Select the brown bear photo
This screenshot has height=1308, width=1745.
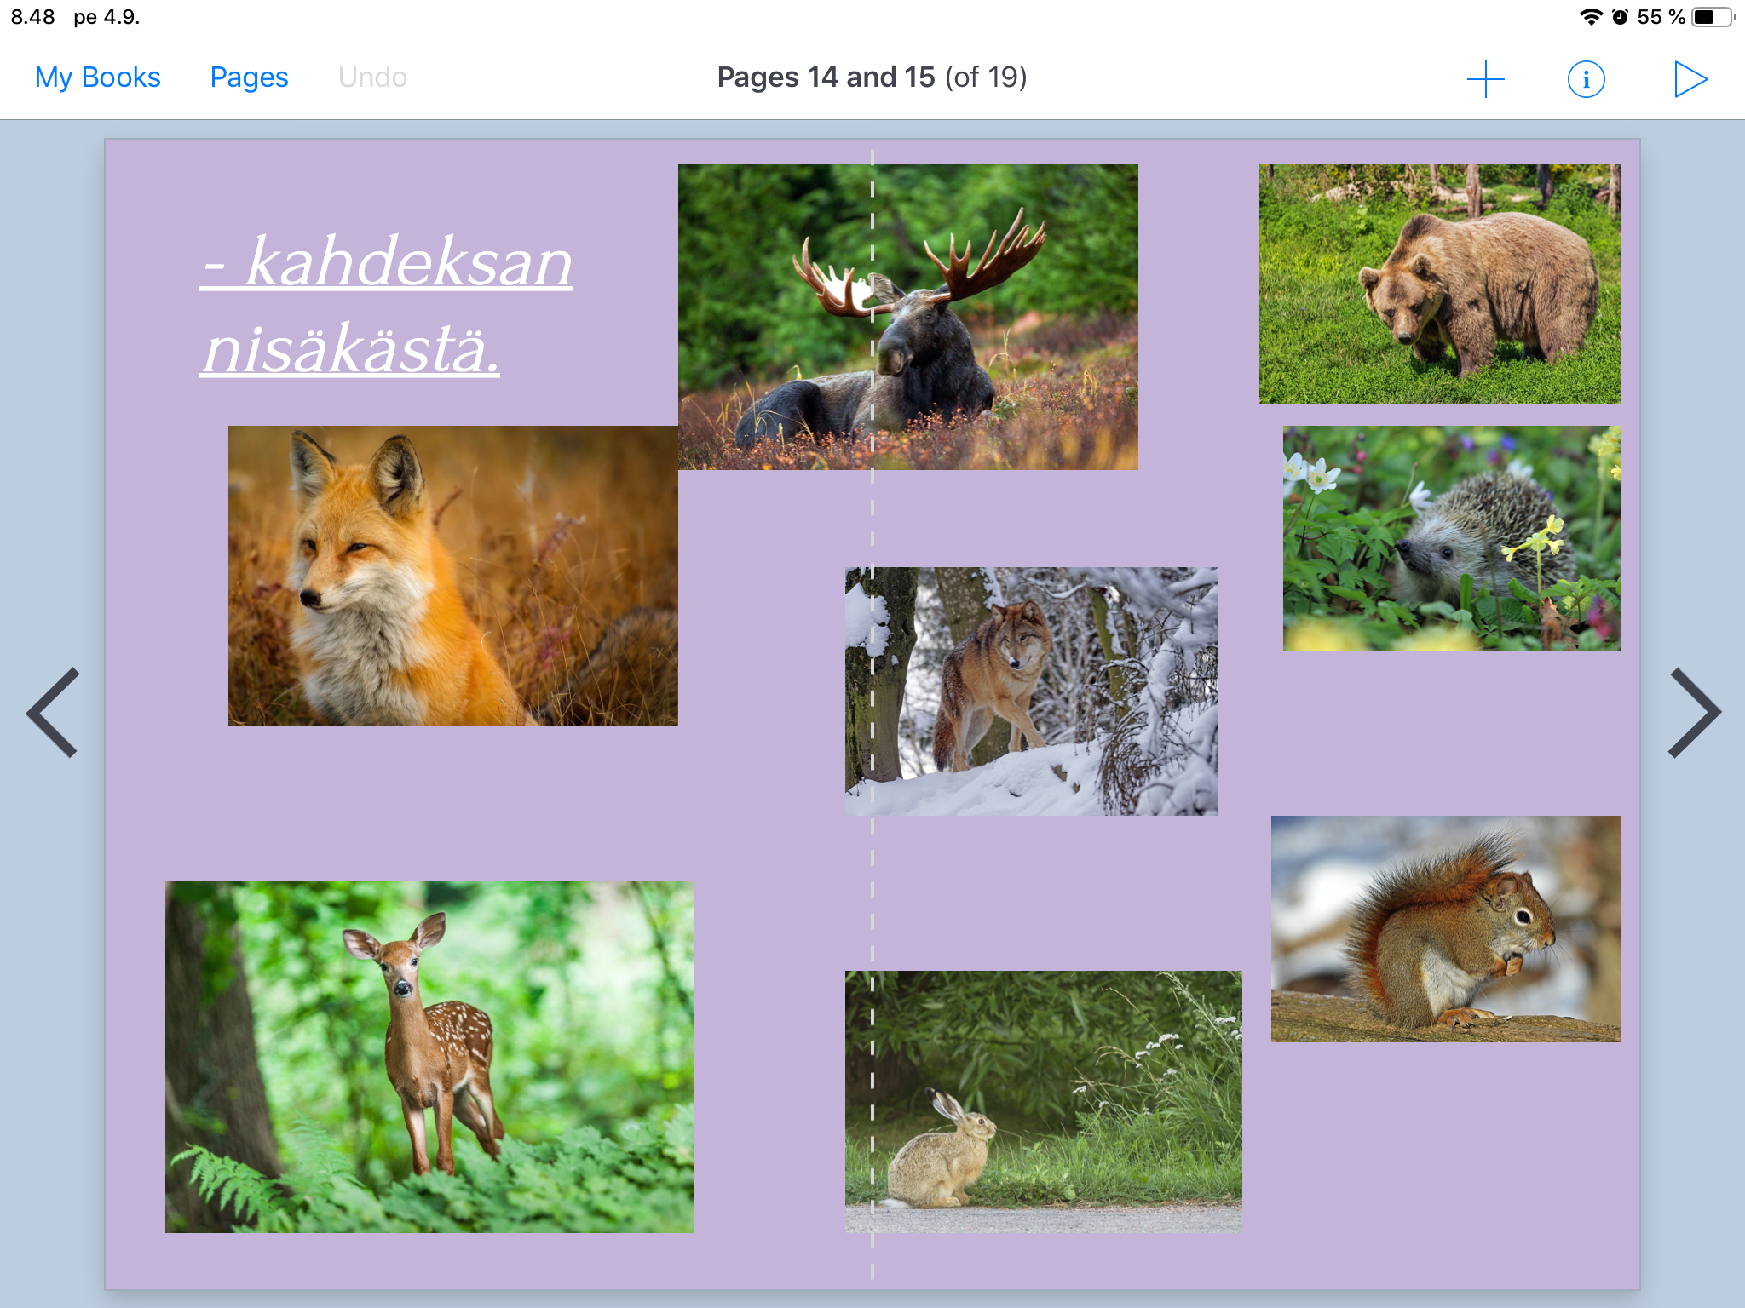1439,283
